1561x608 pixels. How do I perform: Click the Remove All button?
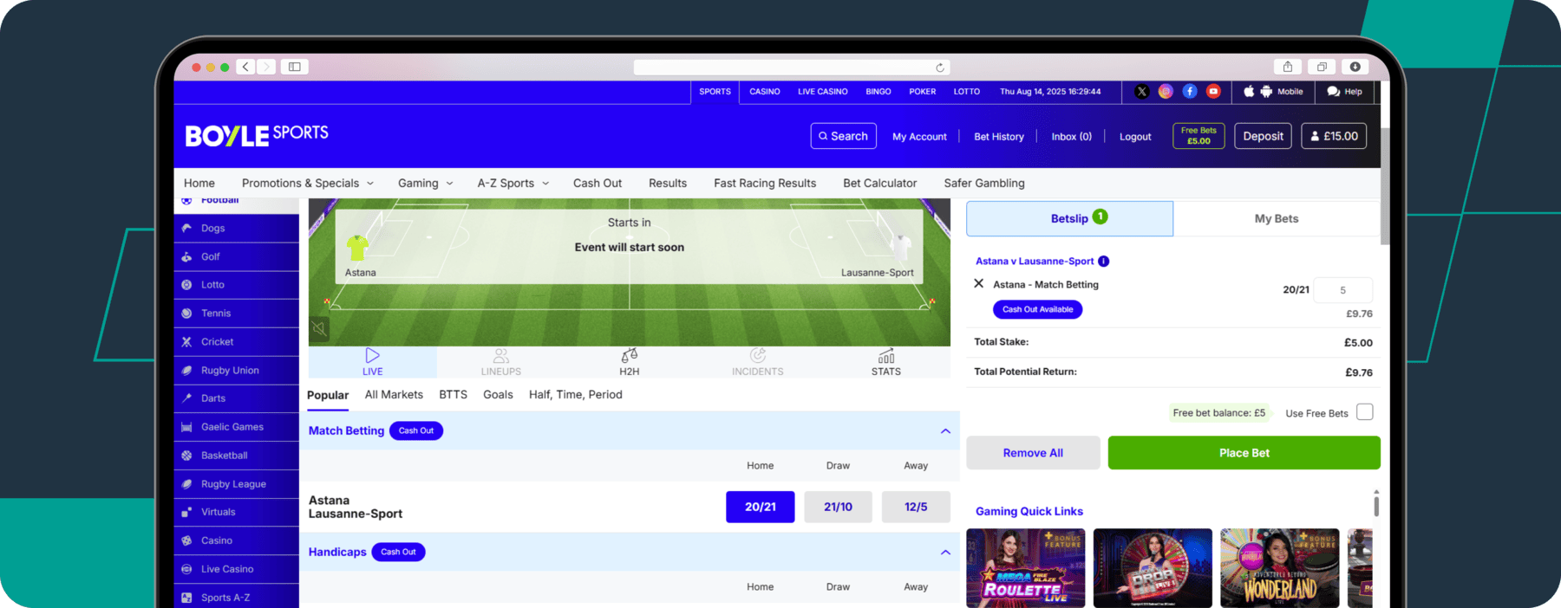point(1033,453)
